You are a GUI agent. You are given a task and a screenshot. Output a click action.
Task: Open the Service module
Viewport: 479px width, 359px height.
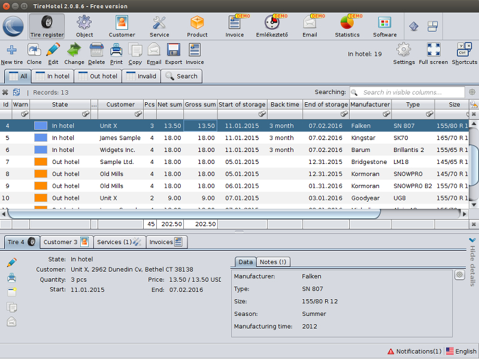coord(159,26)
